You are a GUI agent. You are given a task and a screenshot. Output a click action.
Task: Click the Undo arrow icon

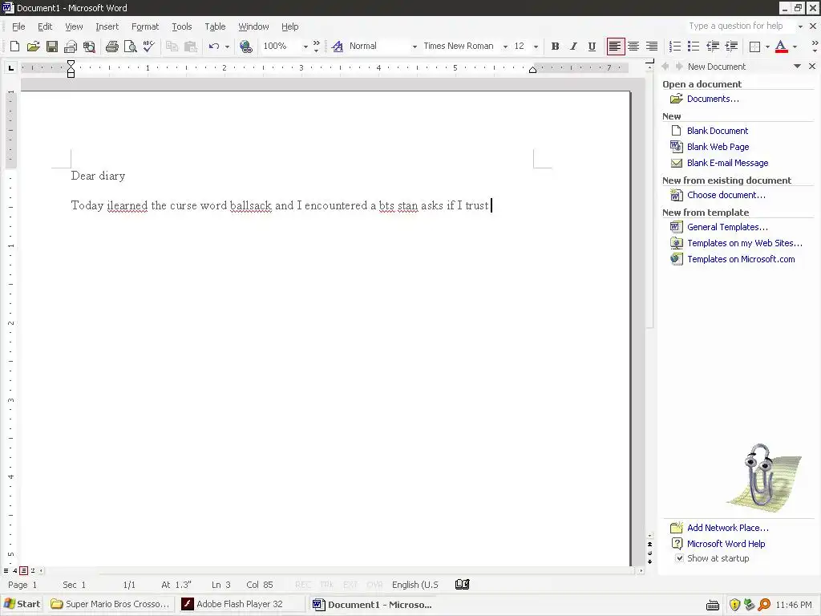[x=213, y=47]
